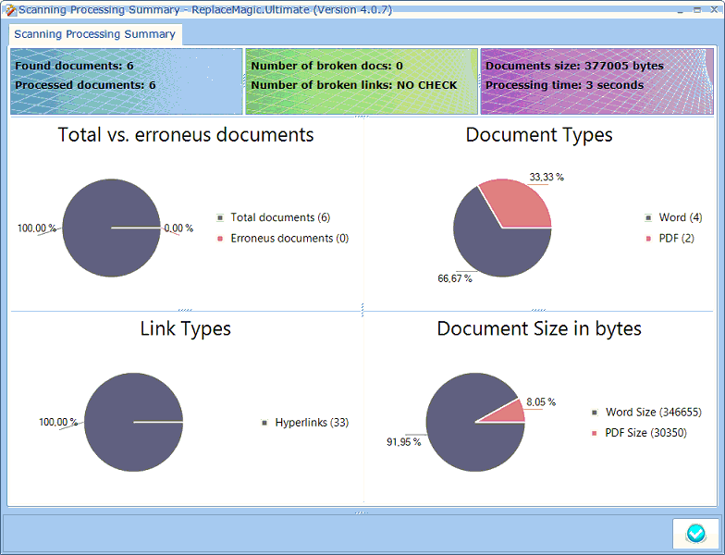The image size is (725, 555).
Task: Click the Found documents info panel
Action: [126, 76]
